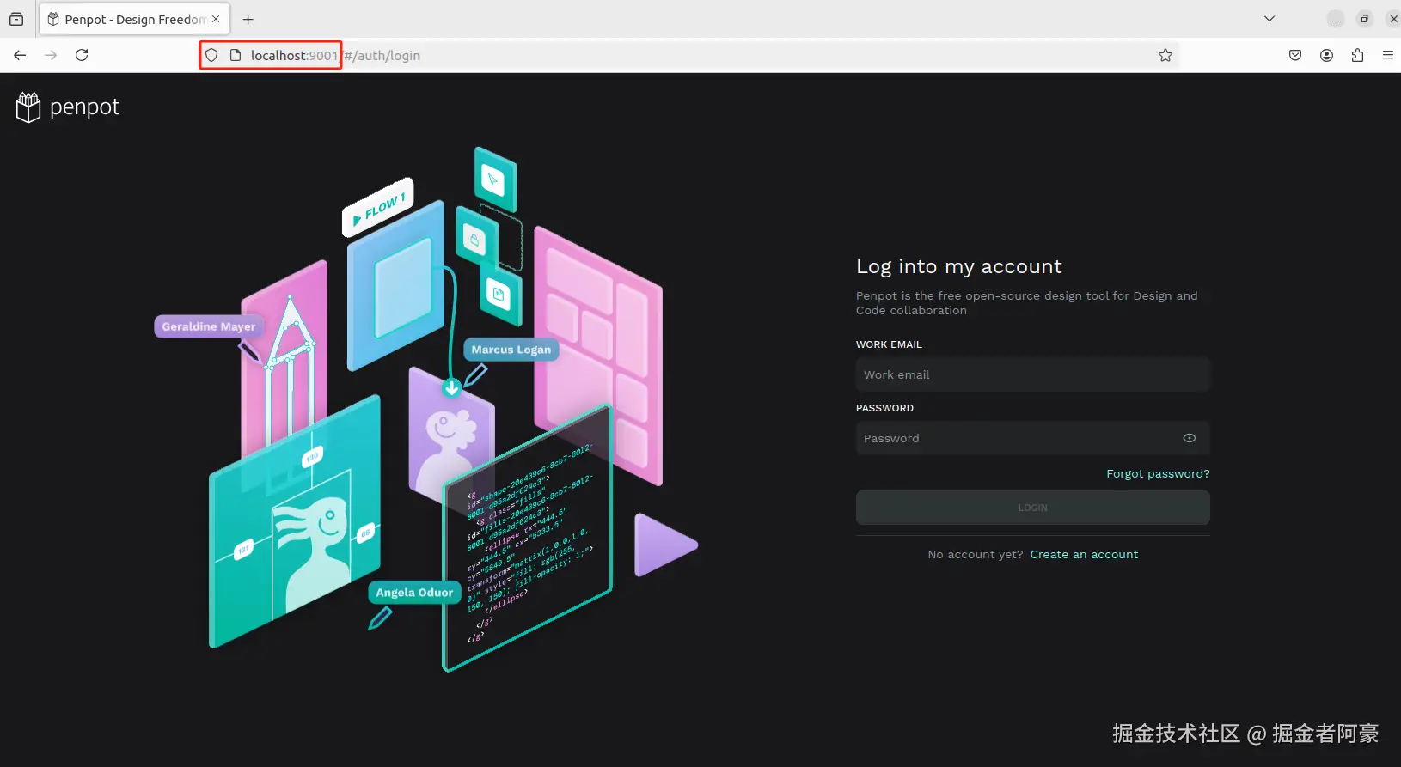This screenshot has width=1401, height=767.
Task: Open a new tab with the plus button
Action: point(248,19)
